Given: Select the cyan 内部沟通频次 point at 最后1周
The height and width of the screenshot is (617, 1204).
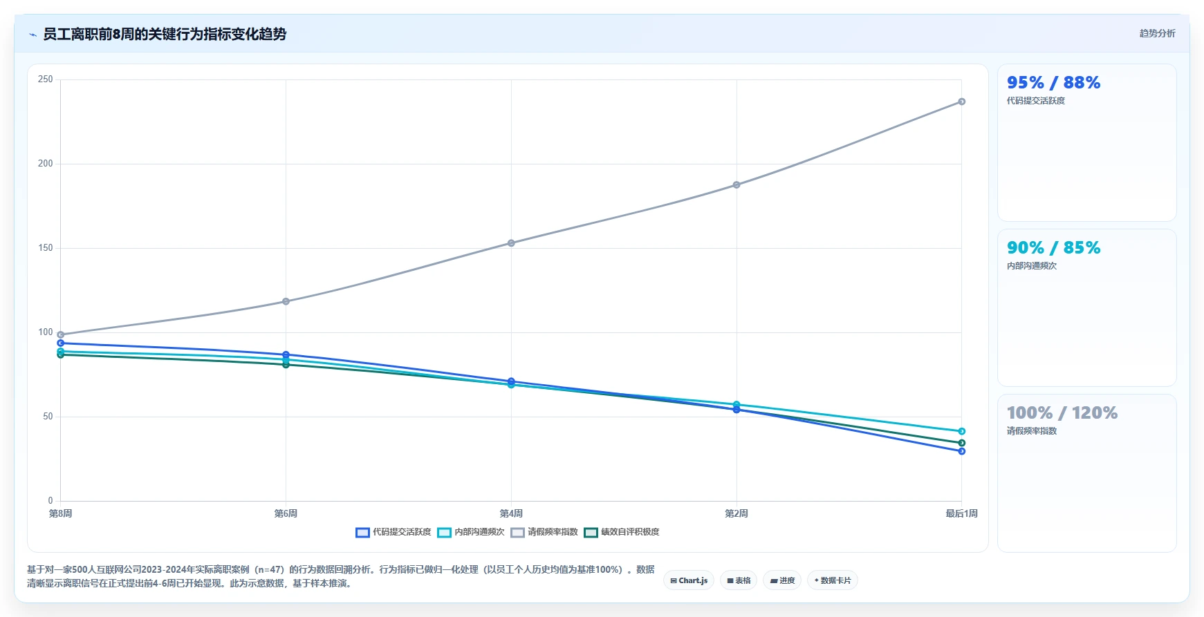Looking at the screenshot, I should (962, 431).
